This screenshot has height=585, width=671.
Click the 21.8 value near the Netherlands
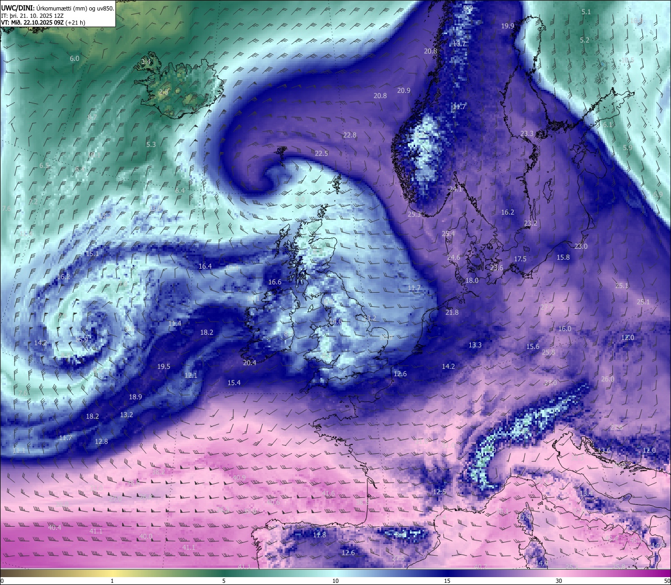pyautogui.click(x=452, y=313)
